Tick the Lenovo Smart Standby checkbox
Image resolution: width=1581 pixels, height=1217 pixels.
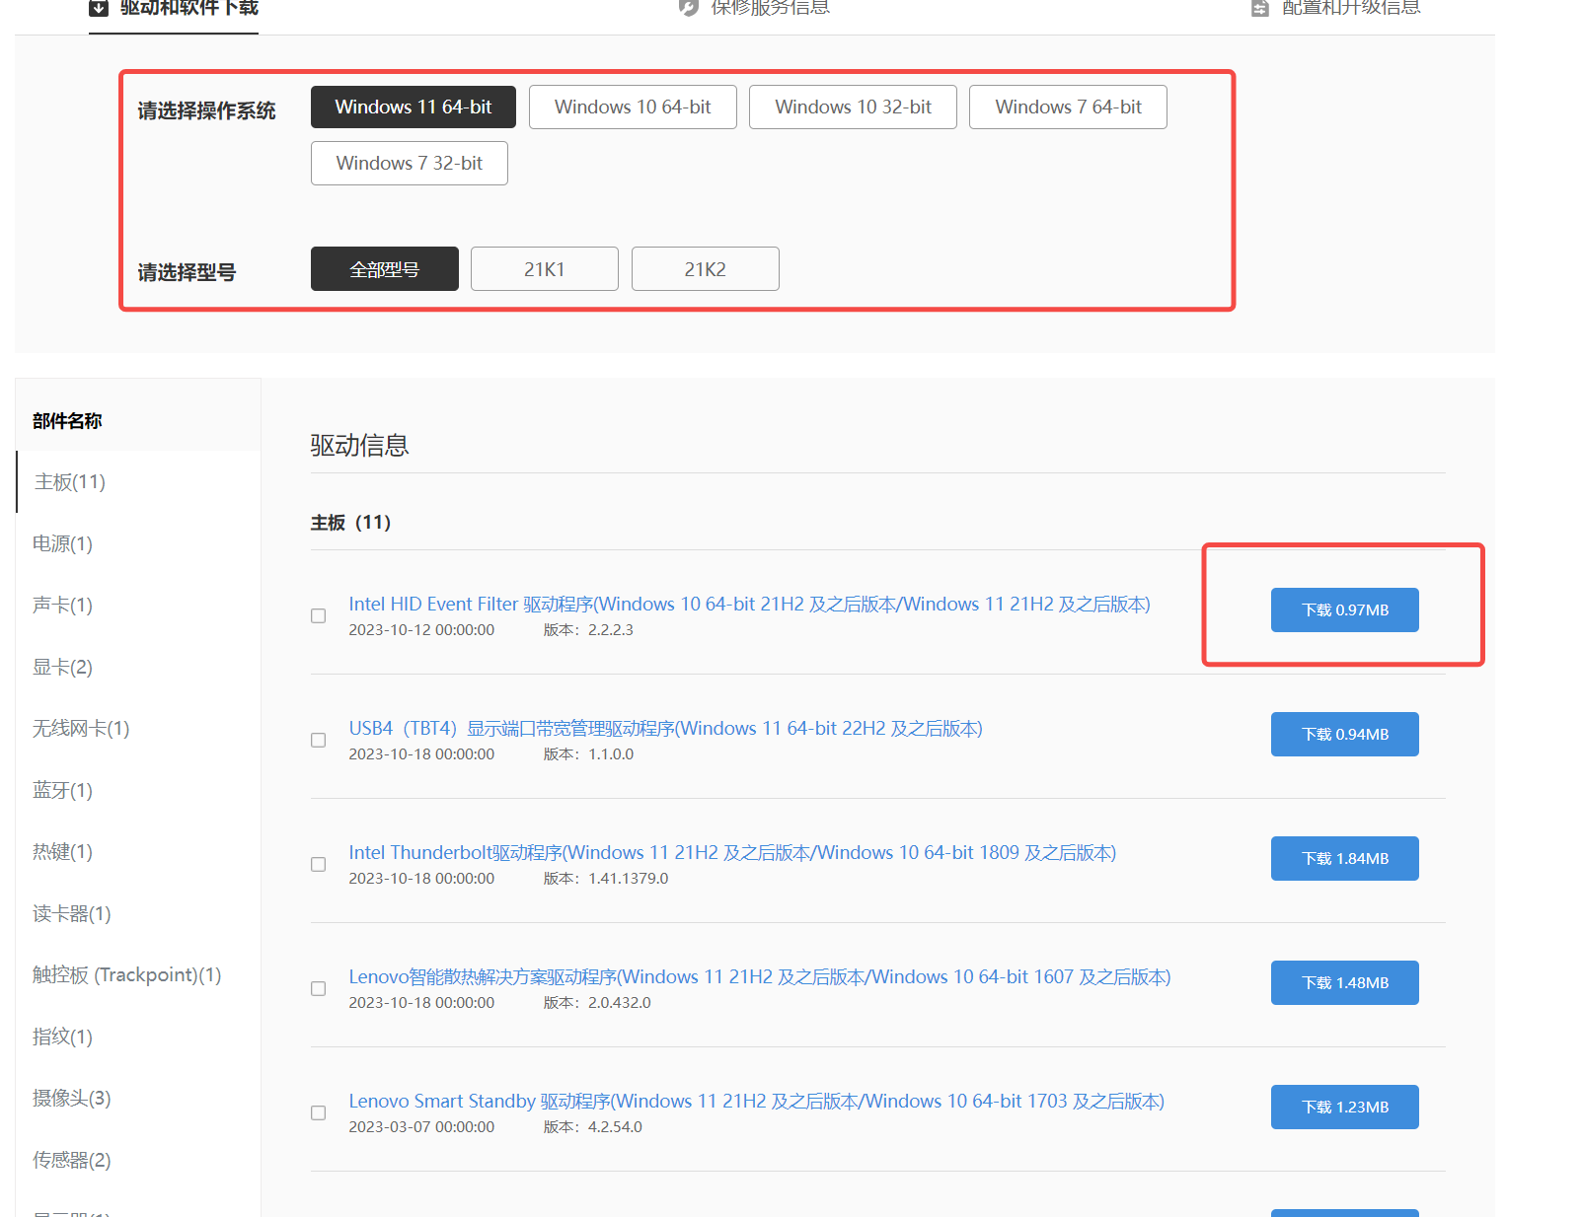coord(318,1113)
